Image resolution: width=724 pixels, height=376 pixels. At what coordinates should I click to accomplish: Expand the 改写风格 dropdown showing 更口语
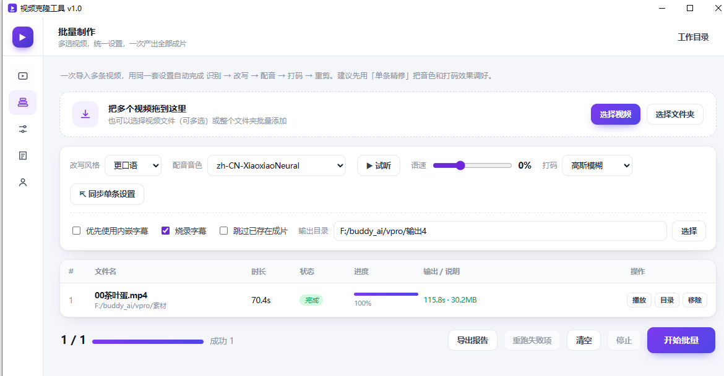tap(133, 165)
